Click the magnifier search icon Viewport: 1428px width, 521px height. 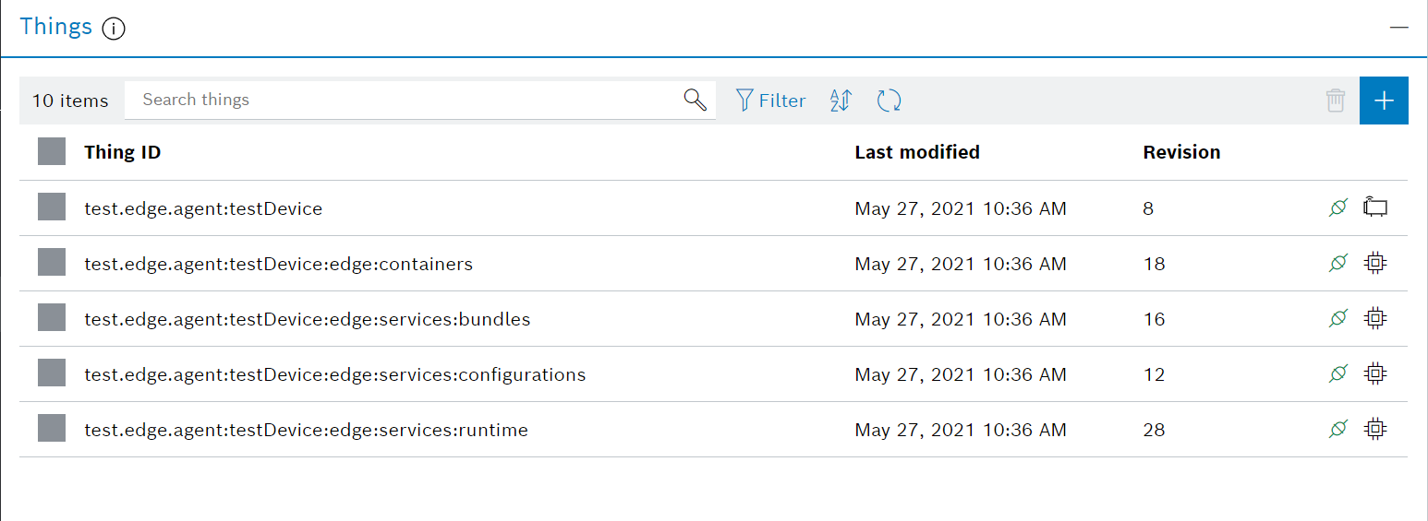click(695, 100)
